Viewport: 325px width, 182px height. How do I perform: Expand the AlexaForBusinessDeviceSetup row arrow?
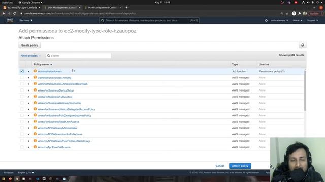pyautogui.click(x=28, y=90)
